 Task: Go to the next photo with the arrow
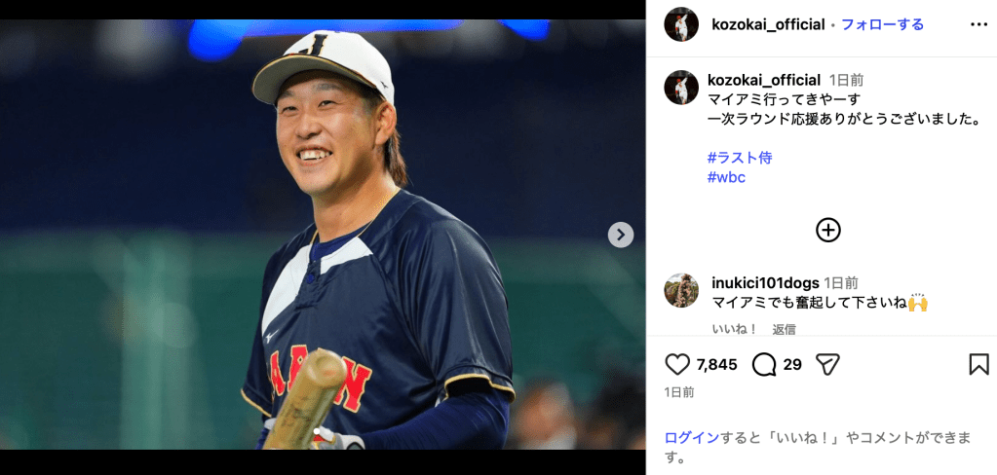click(621, 235)
